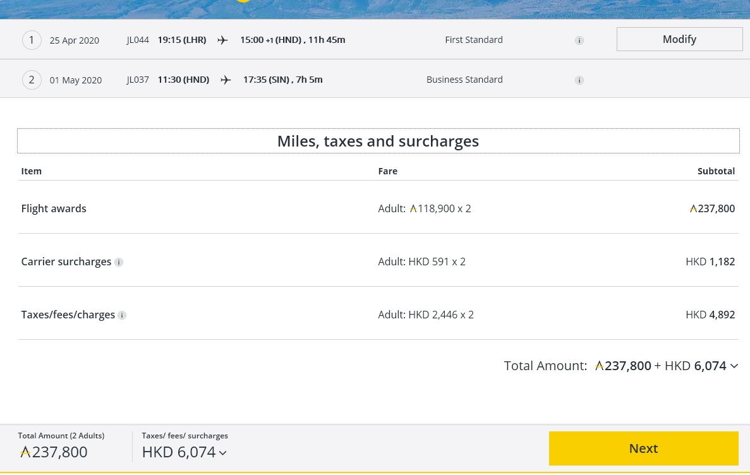Expand the HKD 6,074 taxes dropdown in footer
The width and height of the screenshot is (750, 475).
click(222, 453)
